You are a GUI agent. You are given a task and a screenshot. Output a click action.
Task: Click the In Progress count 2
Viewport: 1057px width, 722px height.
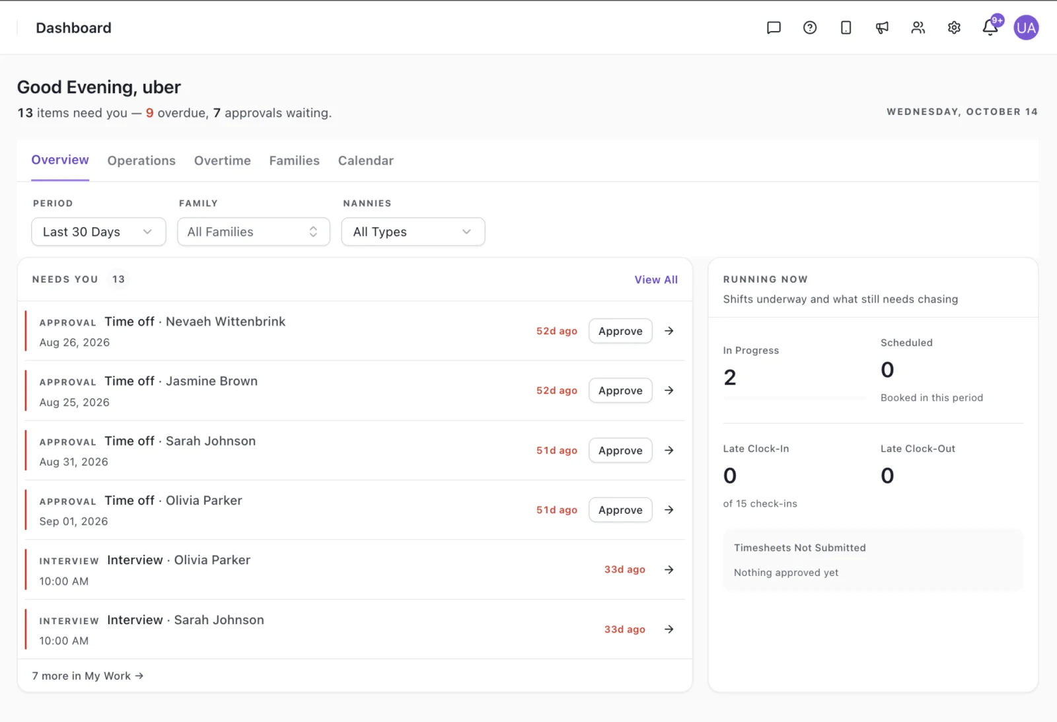pos(730,377)
